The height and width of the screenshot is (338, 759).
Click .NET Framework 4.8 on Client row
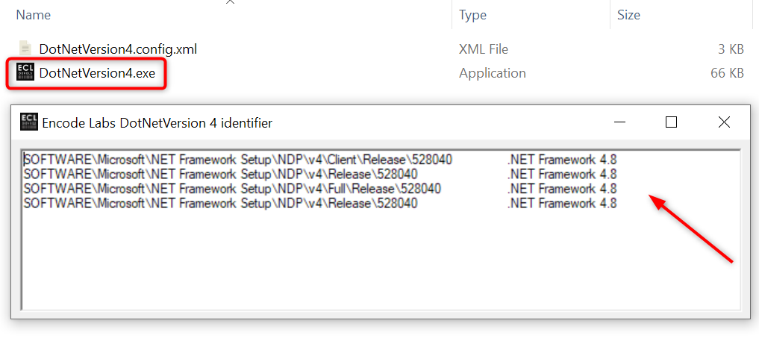[562, 160]
